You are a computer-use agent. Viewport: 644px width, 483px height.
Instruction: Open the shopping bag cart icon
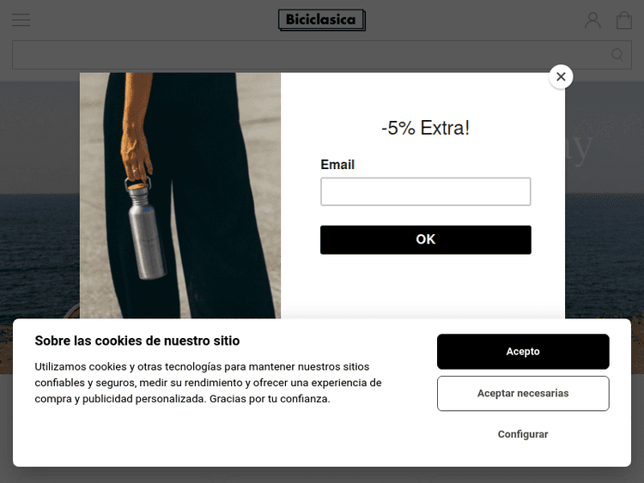coord(624,20)
